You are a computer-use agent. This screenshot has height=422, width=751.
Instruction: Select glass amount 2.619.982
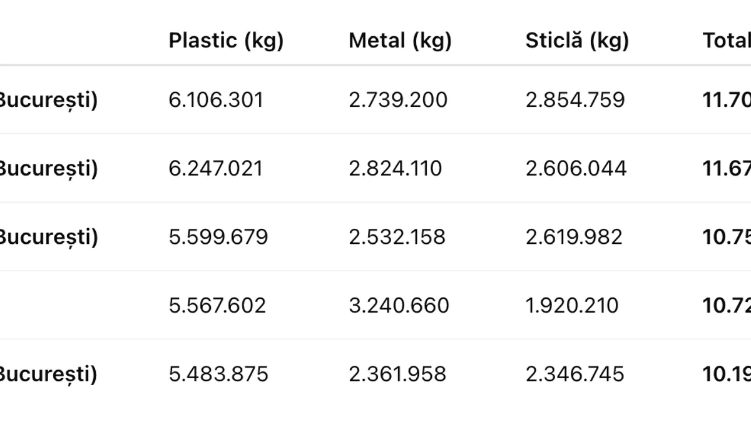(x=574, y=238)
